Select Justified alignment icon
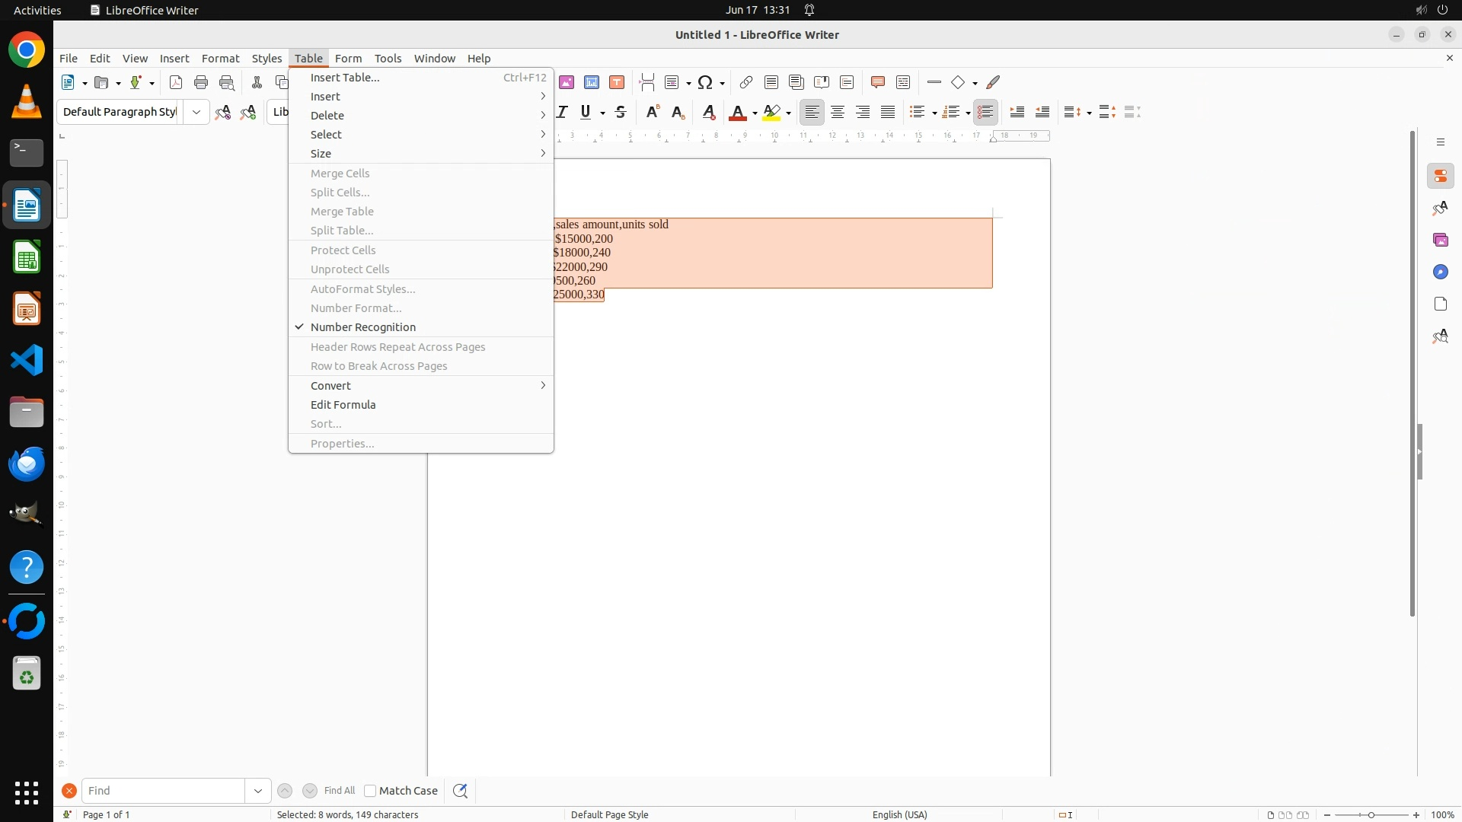The width and height of the screenshot is (1462, 822). (888, 112)
